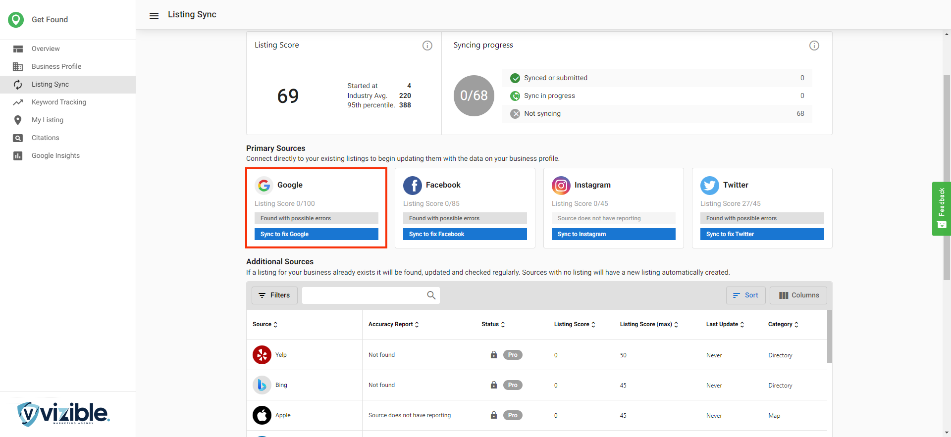Click Sync to fix Google button

(316, 234)
